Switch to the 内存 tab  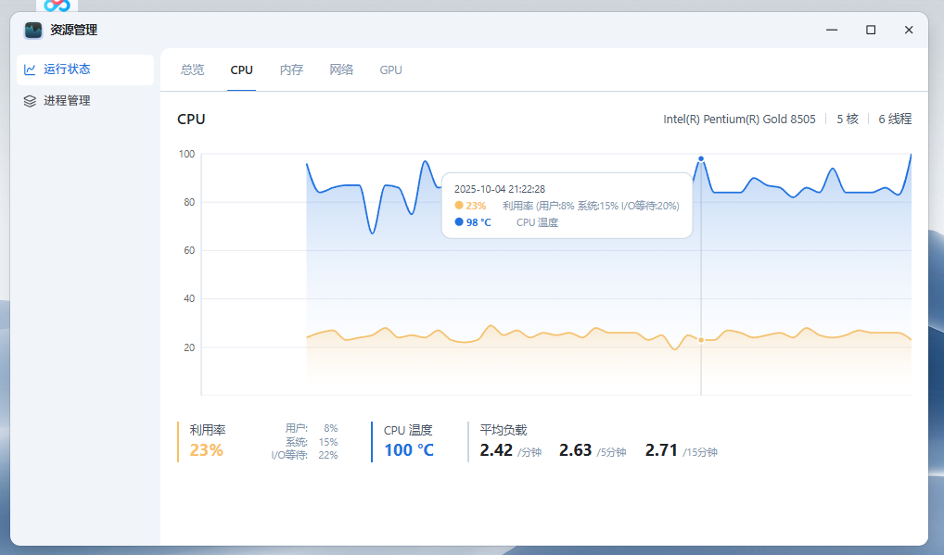pyautogui.click(x=291, y=69)
